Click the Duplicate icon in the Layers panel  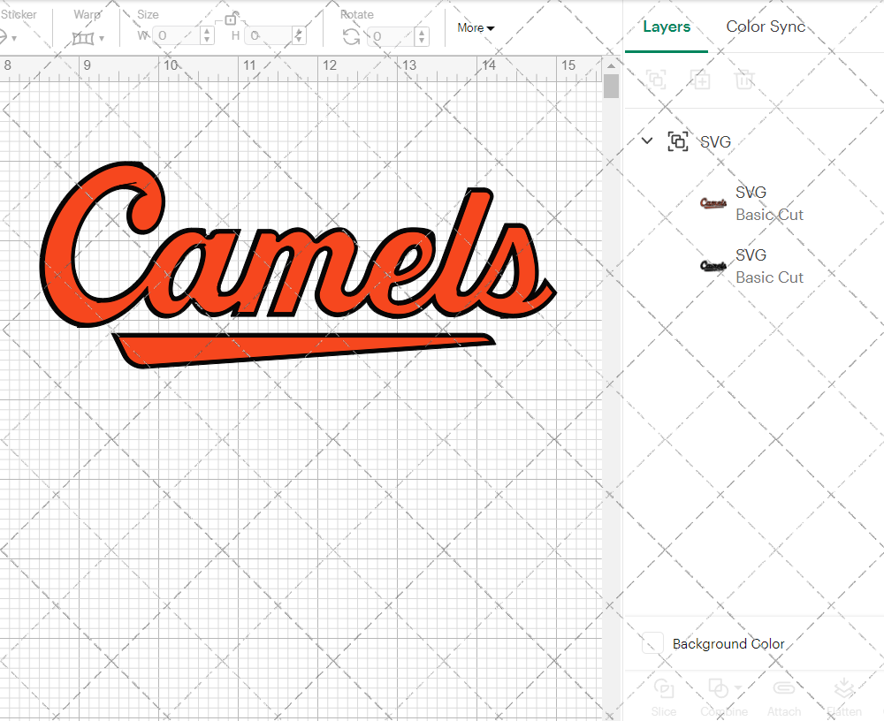pyautogui.click(x=701, y=80)
